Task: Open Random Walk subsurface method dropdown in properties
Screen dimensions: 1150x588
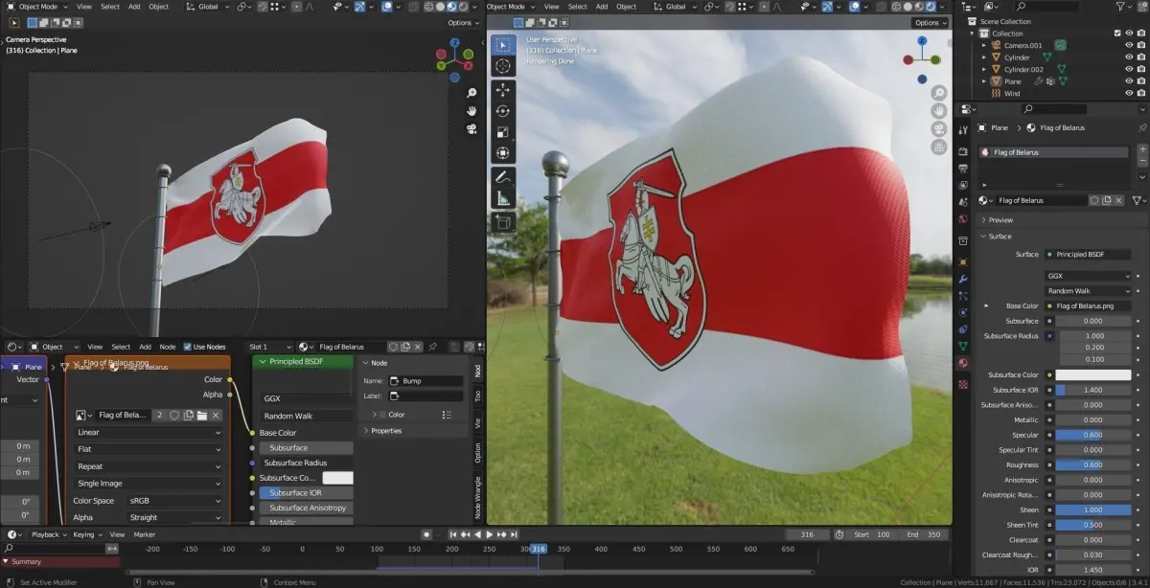Action: click(x=1089, y=290)
